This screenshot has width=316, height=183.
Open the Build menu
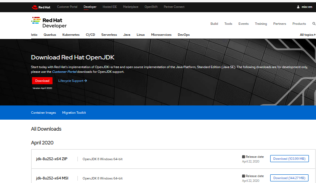click(214, 24)
